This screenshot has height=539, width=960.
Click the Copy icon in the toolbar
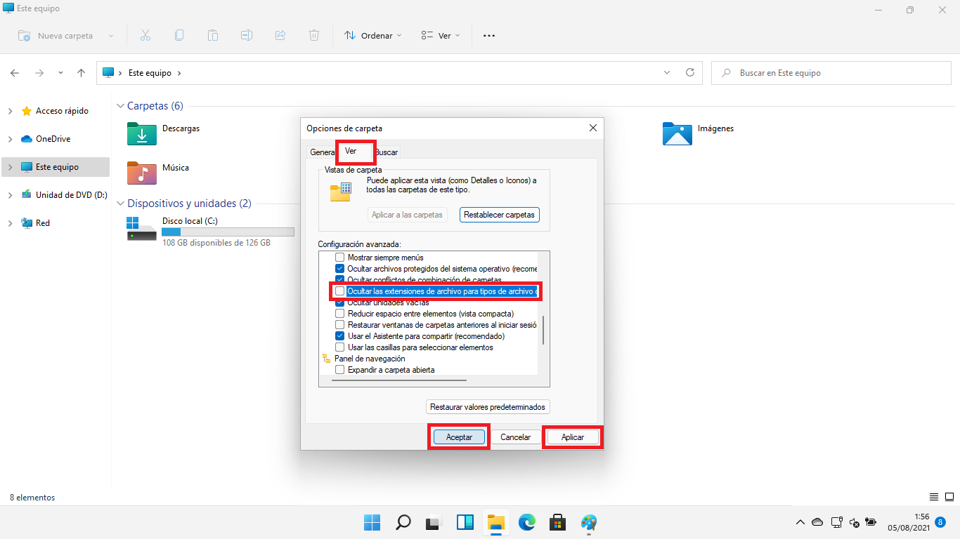179,35
